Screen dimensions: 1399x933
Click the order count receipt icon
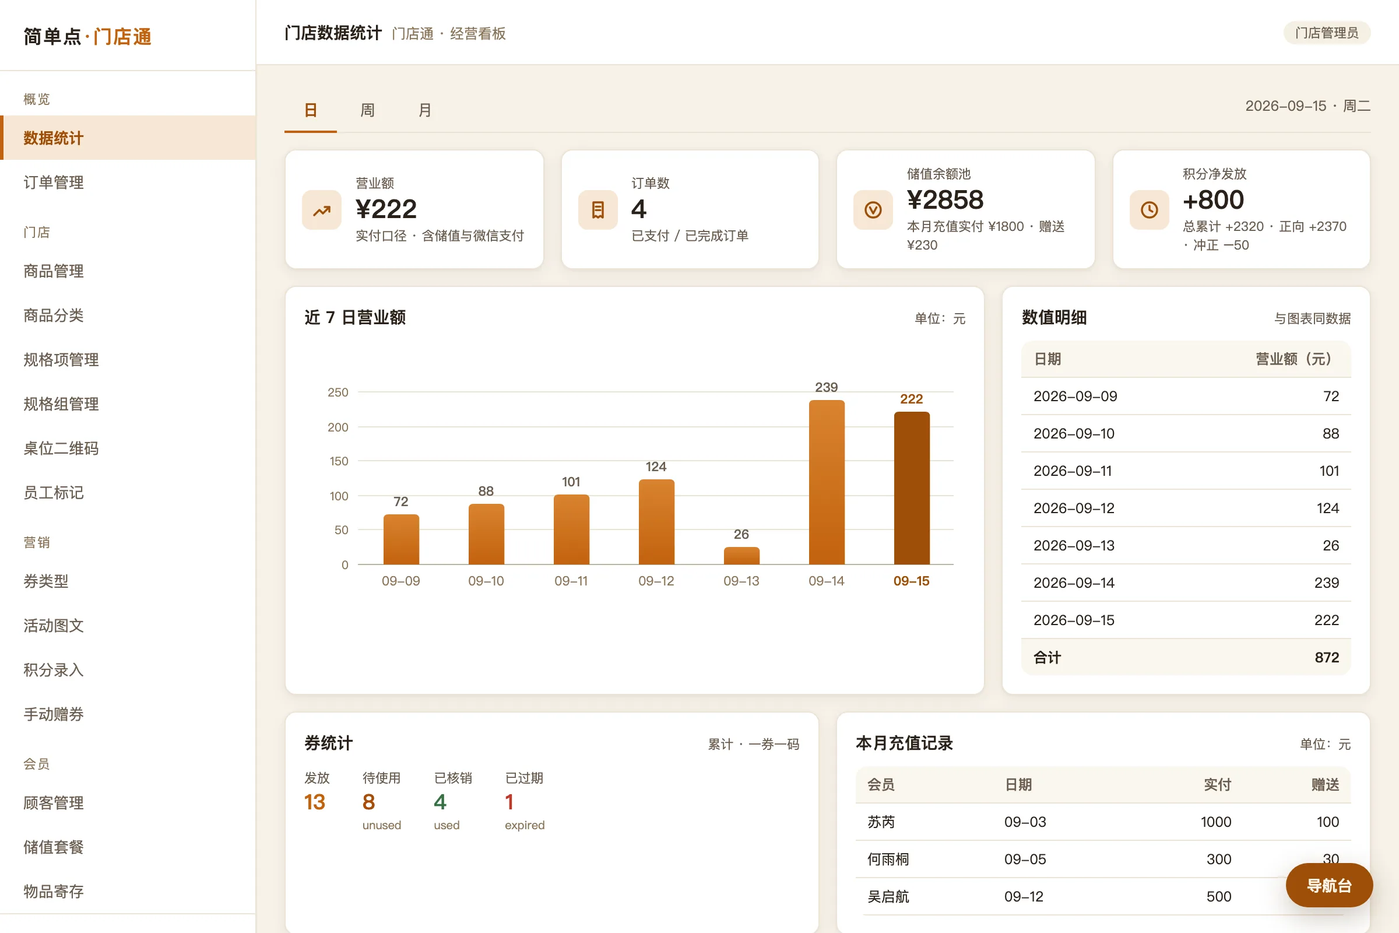click(x=598, y=210)
